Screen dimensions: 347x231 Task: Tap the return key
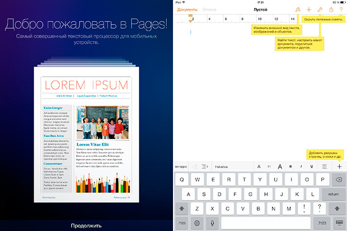pos(334,194)
